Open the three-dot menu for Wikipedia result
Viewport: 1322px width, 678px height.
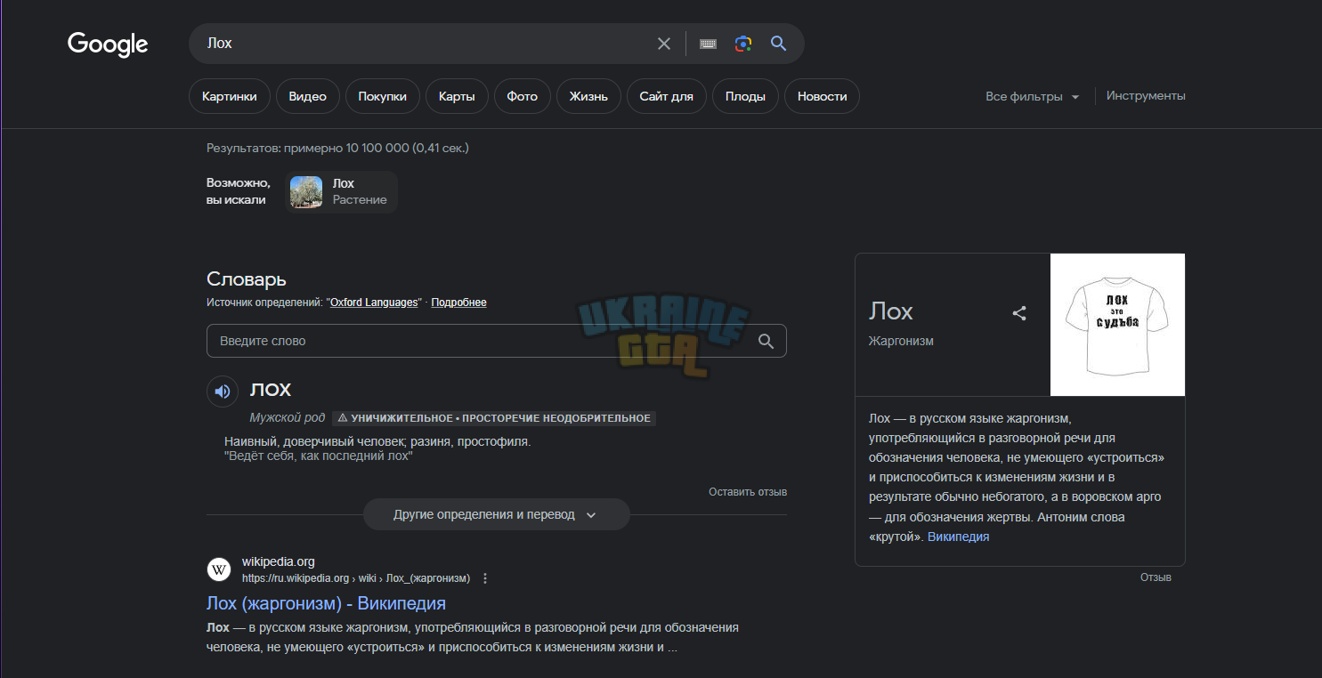coord(485,578)
